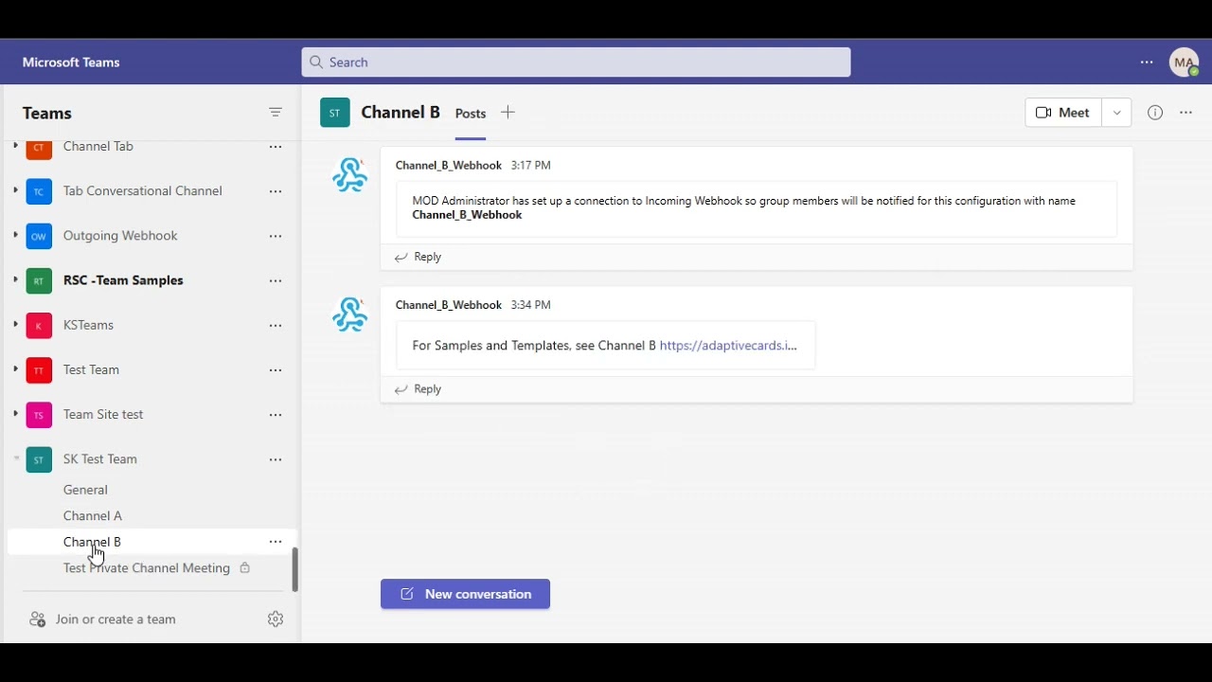Open channel info icon
Image resolution: width=1212 pixels, height=682 pixels.
point(1155,113)
